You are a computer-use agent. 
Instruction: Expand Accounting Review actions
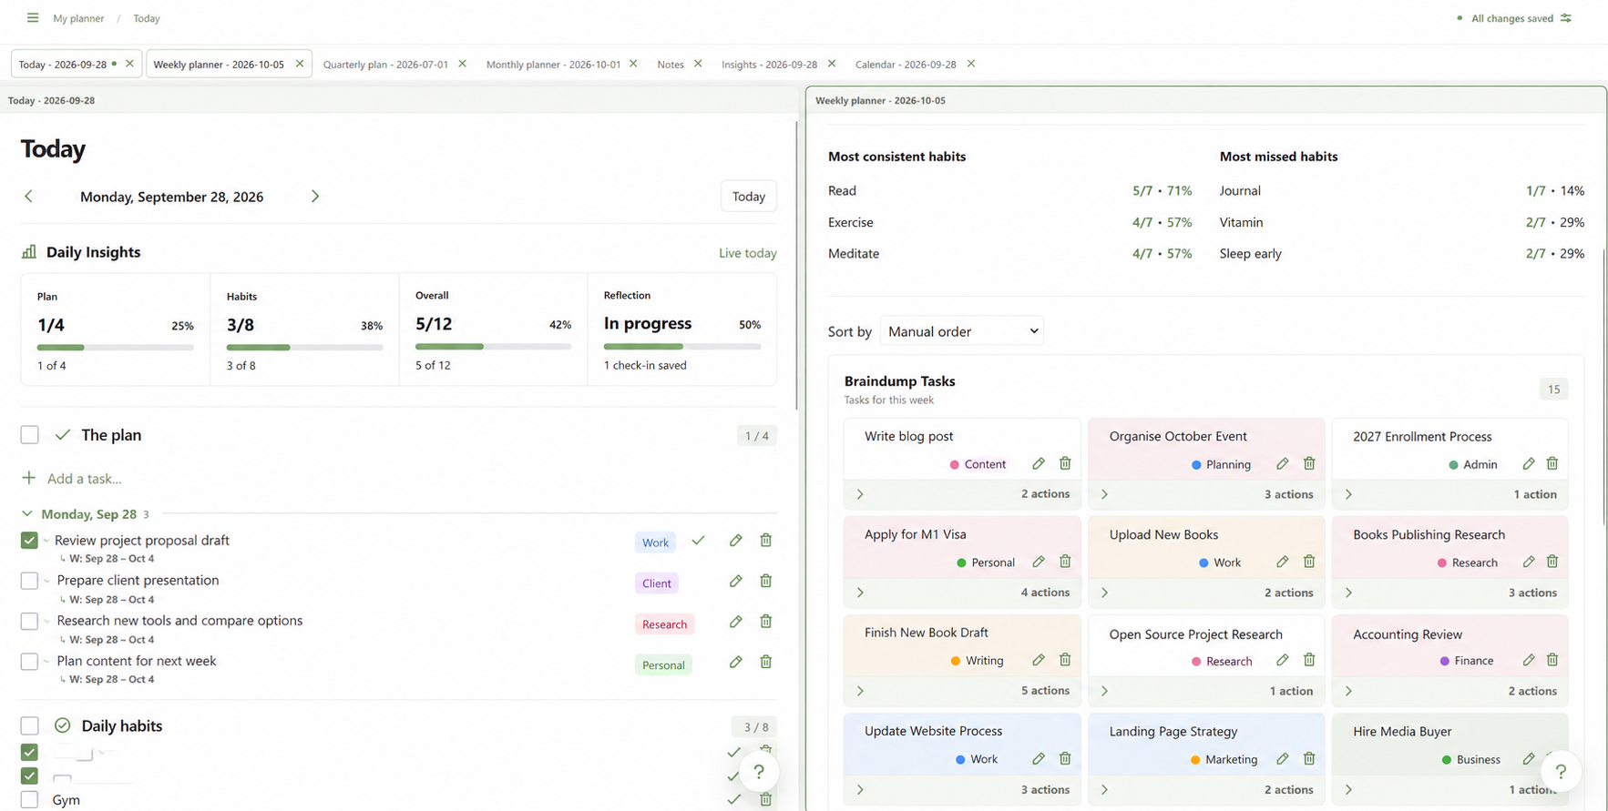tap(1348, 692)
